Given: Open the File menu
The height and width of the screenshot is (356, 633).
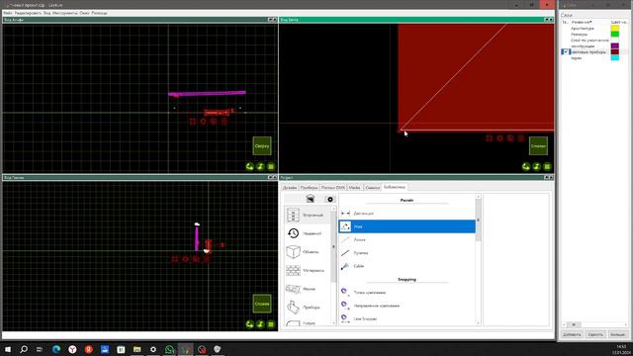Looking at the screenshot, I should pos(8,13).
